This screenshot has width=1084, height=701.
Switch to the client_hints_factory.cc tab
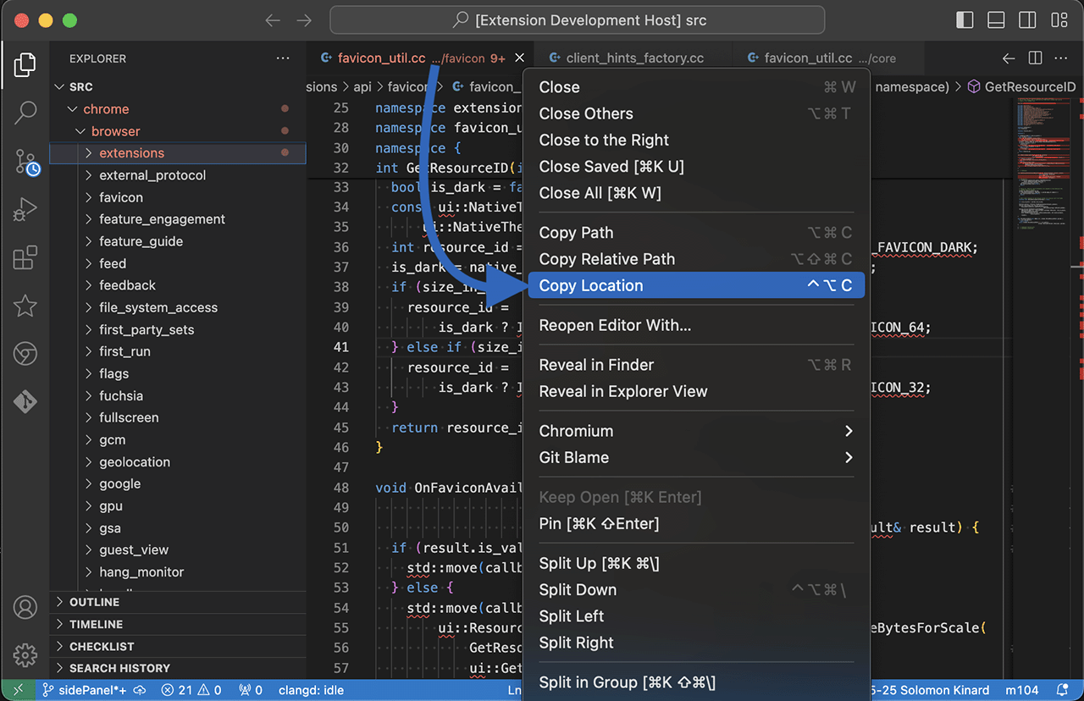point(634,58)
